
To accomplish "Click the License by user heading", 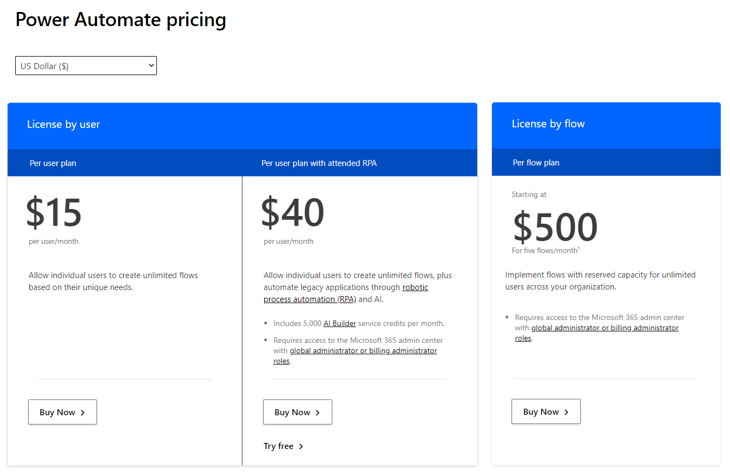I will click(63, 125).
